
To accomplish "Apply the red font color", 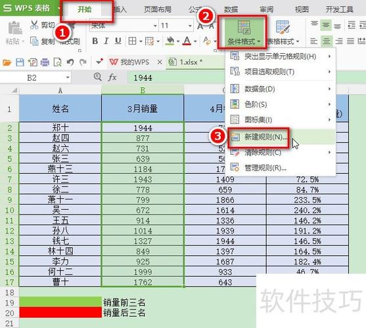I will coord(187,41).
